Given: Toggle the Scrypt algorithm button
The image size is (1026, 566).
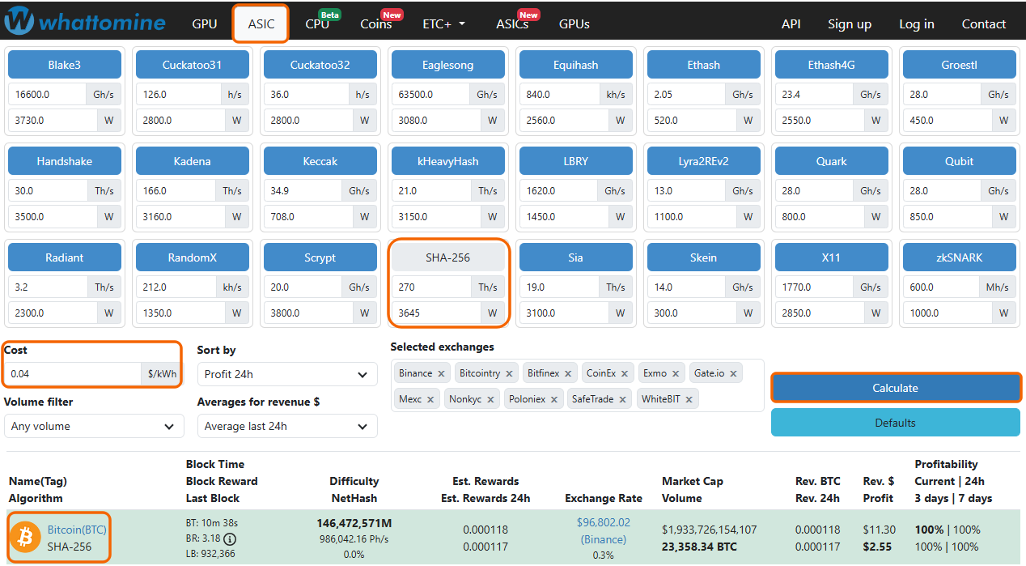Looking at the screenshot, I should (x=320, y=257).
